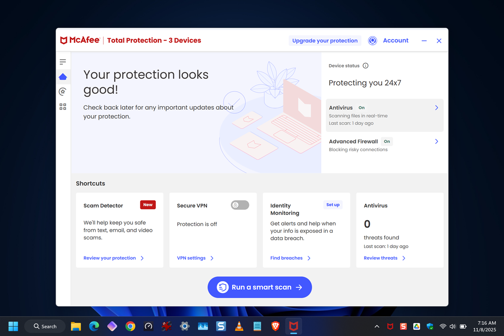
Task: Open the blue S app taskbar icon
Action: point(221,326)
